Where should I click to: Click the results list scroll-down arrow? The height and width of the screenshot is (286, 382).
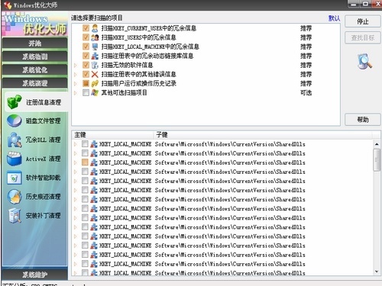pos(377,272)
